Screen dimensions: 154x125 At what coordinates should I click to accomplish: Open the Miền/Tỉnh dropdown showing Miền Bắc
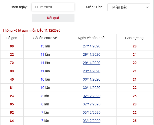pyautogui.click(x=129, y=7)
